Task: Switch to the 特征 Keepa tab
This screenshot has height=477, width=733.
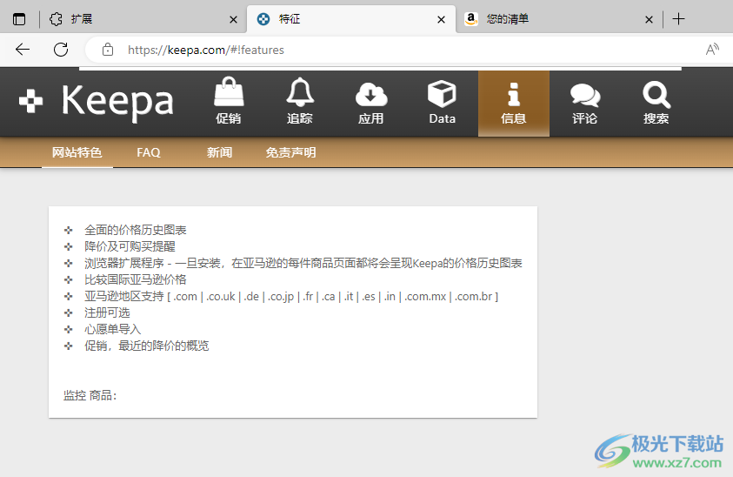Action: [x=351, y=19]
